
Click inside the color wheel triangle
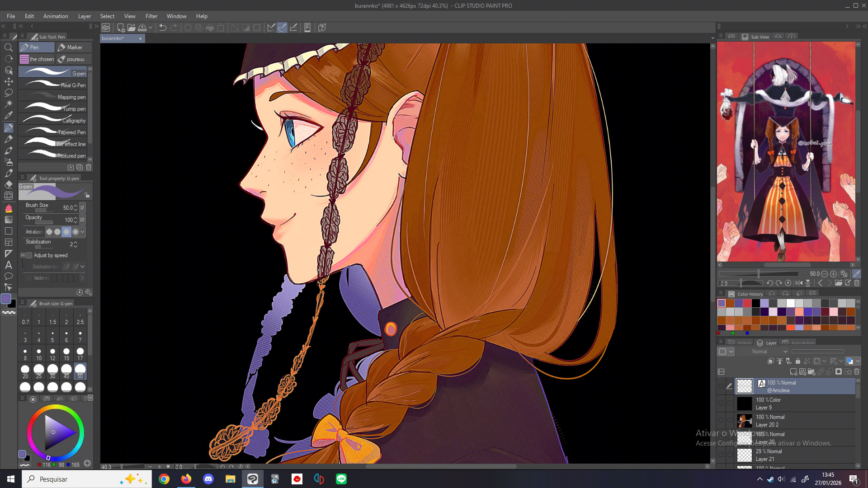coord(57,432)
